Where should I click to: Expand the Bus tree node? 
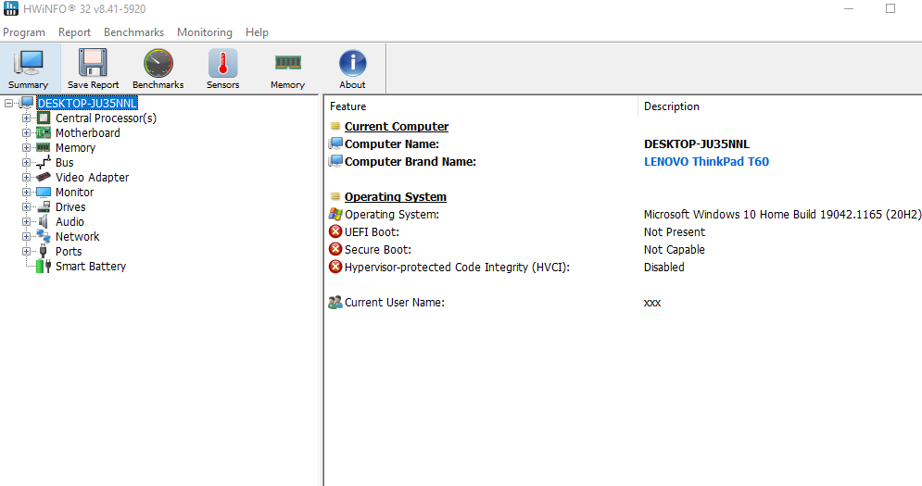click(26, 162)
